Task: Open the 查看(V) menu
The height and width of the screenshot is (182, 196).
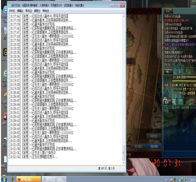Action: [x=37, y=11]
